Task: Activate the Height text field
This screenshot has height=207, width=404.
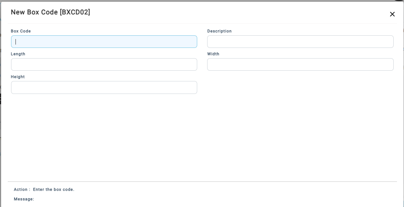Action: tap(104, 87)
